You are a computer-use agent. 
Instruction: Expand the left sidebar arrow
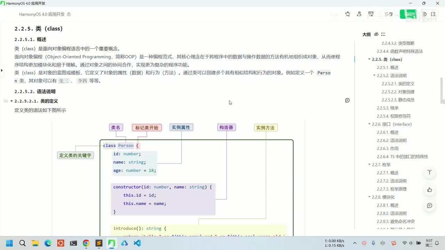click(x=2, y=70)
